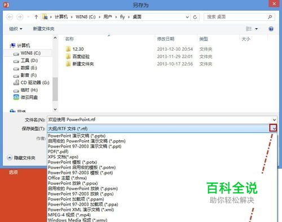Toggle the 保存类型 dropdown arrow
The height and width of the screenshot is (222, 282).
pyautogui.click(x=274, y=128)
